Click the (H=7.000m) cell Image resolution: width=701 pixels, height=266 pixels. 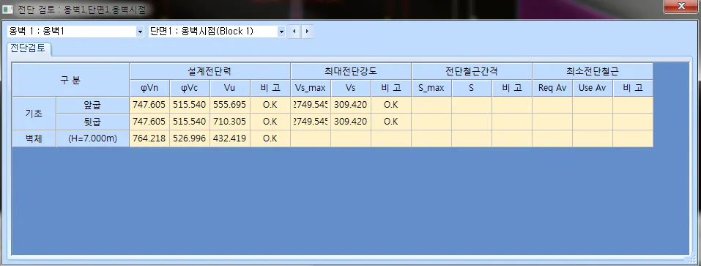coord(92,138)
